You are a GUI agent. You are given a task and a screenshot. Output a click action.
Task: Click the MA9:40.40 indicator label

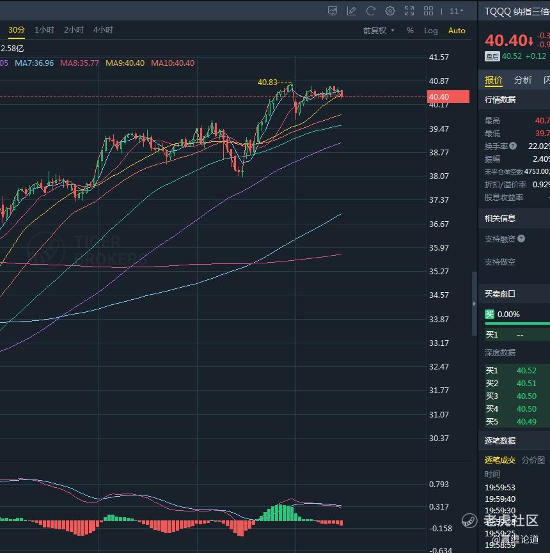(x=125, y=63)
